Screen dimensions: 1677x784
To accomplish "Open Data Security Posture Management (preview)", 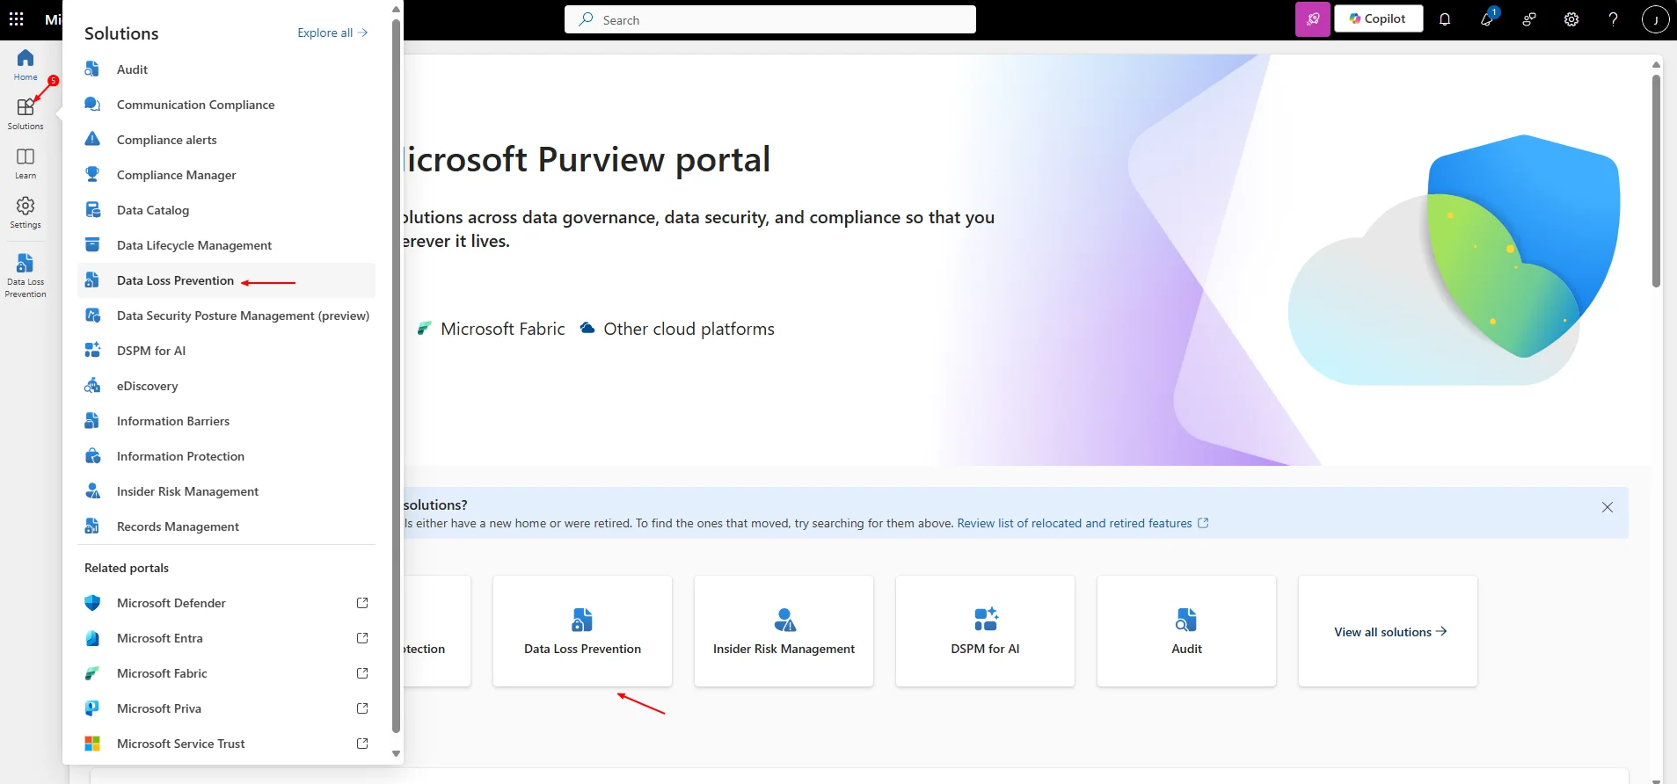I will pyautogui.click(x=226, y=316).
